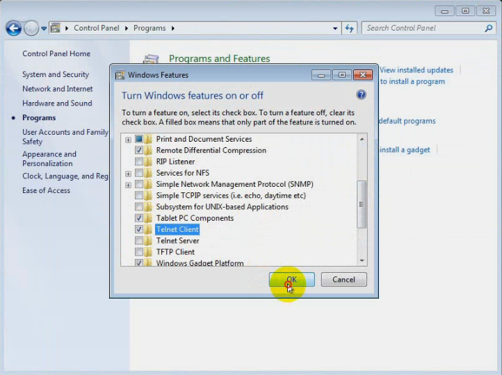Open Clock, Language, and Region category
502x375 pixels.
(x=65, y=176)
